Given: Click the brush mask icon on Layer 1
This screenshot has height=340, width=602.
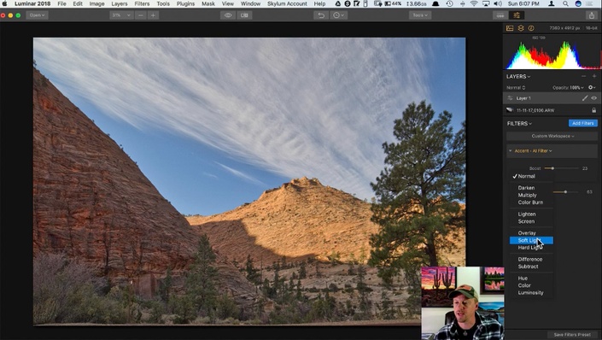Looking at the screenshot, I should click(585, 98).
